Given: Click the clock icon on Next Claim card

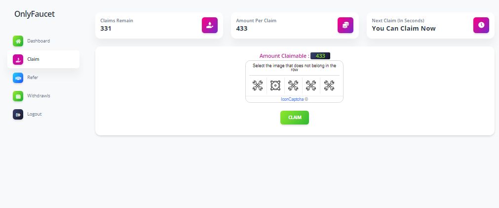Looking at the screenshot, I should pyautogui.click(x=481, y=25).
